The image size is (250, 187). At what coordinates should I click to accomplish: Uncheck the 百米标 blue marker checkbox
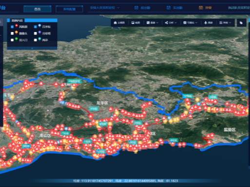coord(36,27)
